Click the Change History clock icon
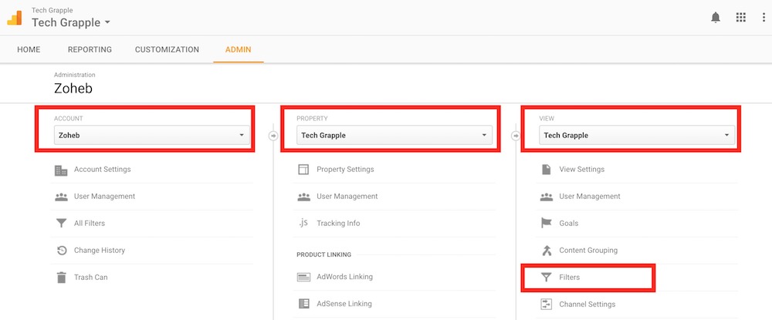772x320 pixels. (61, 250)
